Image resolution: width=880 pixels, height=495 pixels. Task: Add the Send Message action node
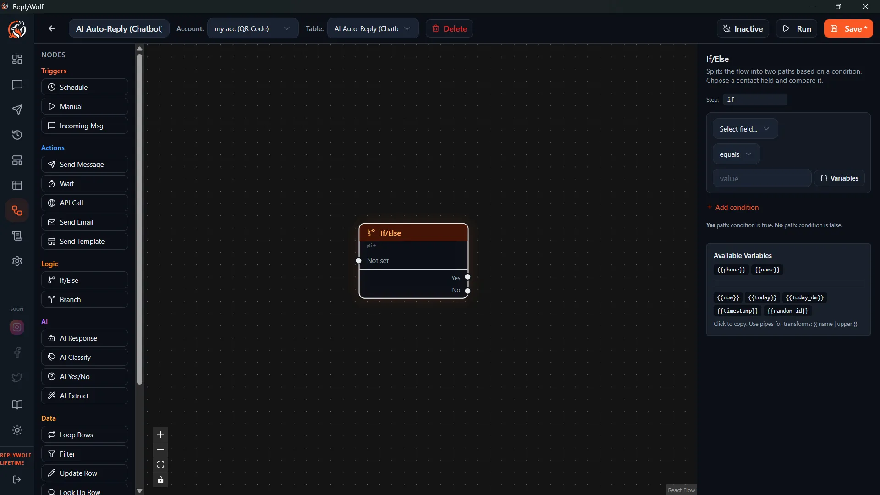pos(85,164)
